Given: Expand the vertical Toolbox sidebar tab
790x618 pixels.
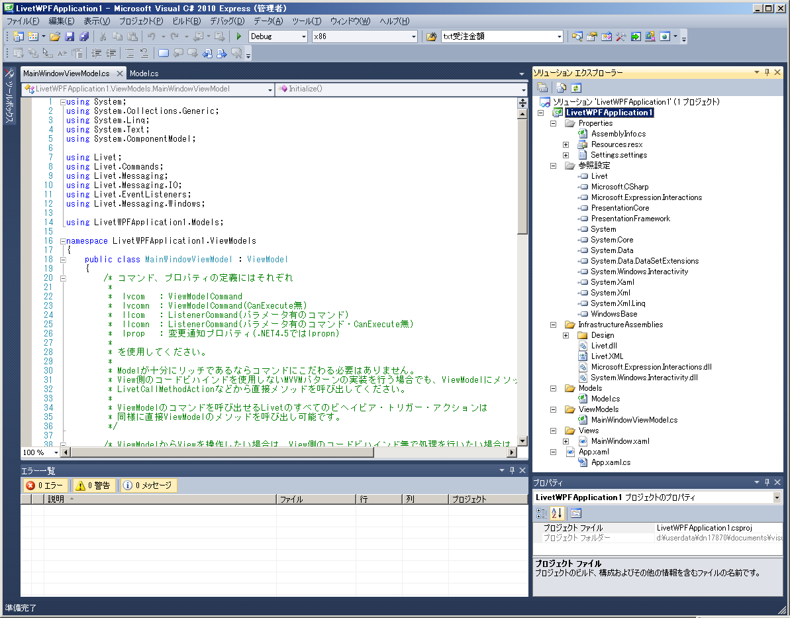Looking at the screenshot, I should [9, 95].
